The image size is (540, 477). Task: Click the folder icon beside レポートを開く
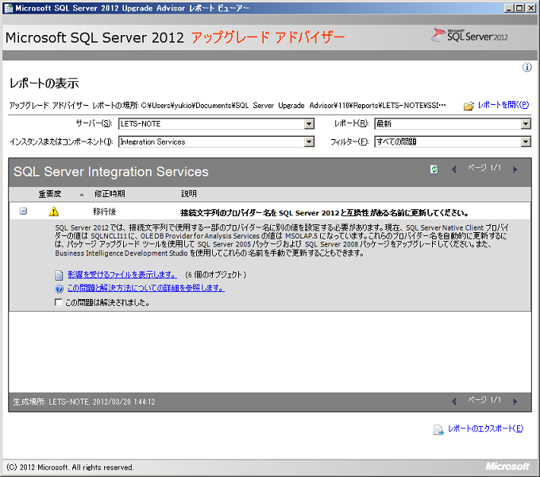[469, 106]
